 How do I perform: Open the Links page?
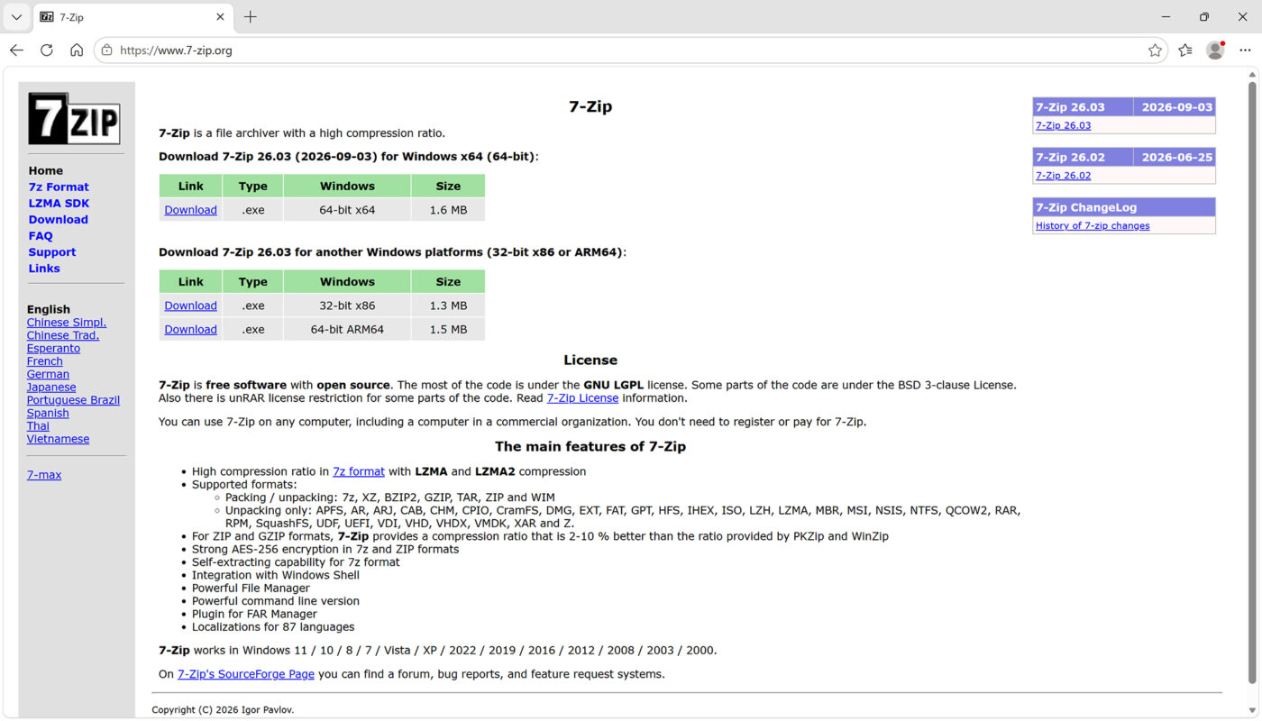click(x=44, y=269)
